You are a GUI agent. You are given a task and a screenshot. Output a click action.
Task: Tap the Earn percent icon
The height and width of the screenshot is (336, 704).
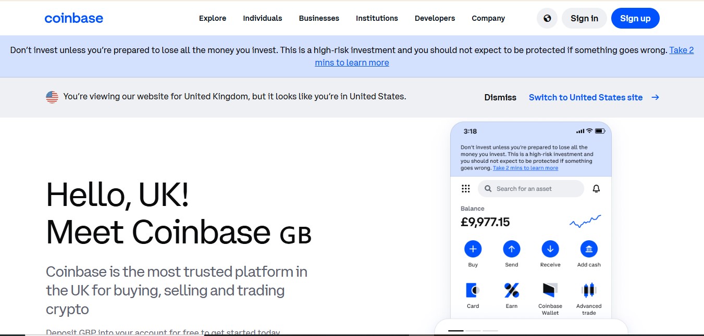point(512,290)
